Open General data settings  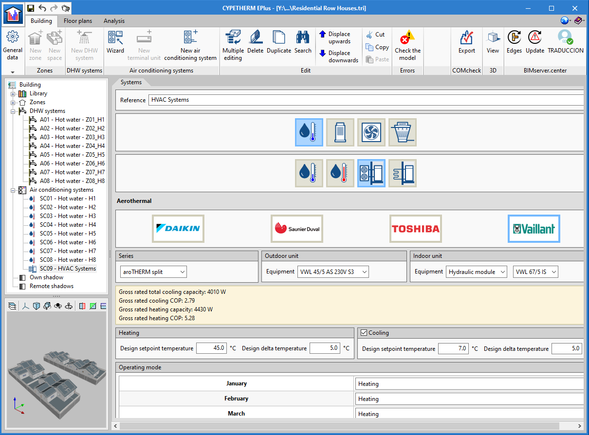(13, 45)
